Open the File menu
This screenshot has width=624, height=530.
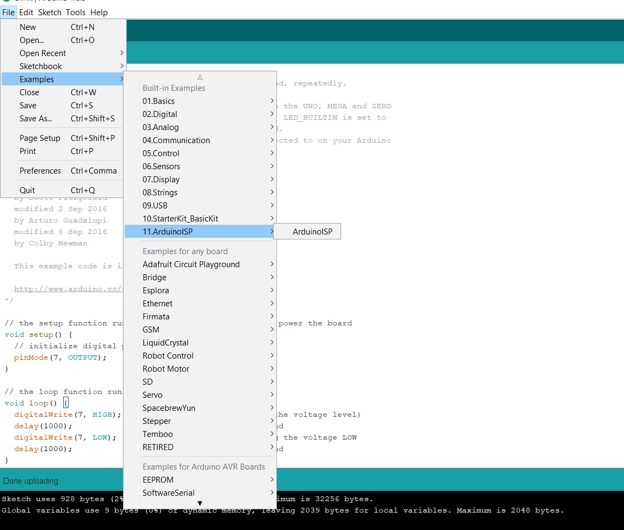[8, 13]
